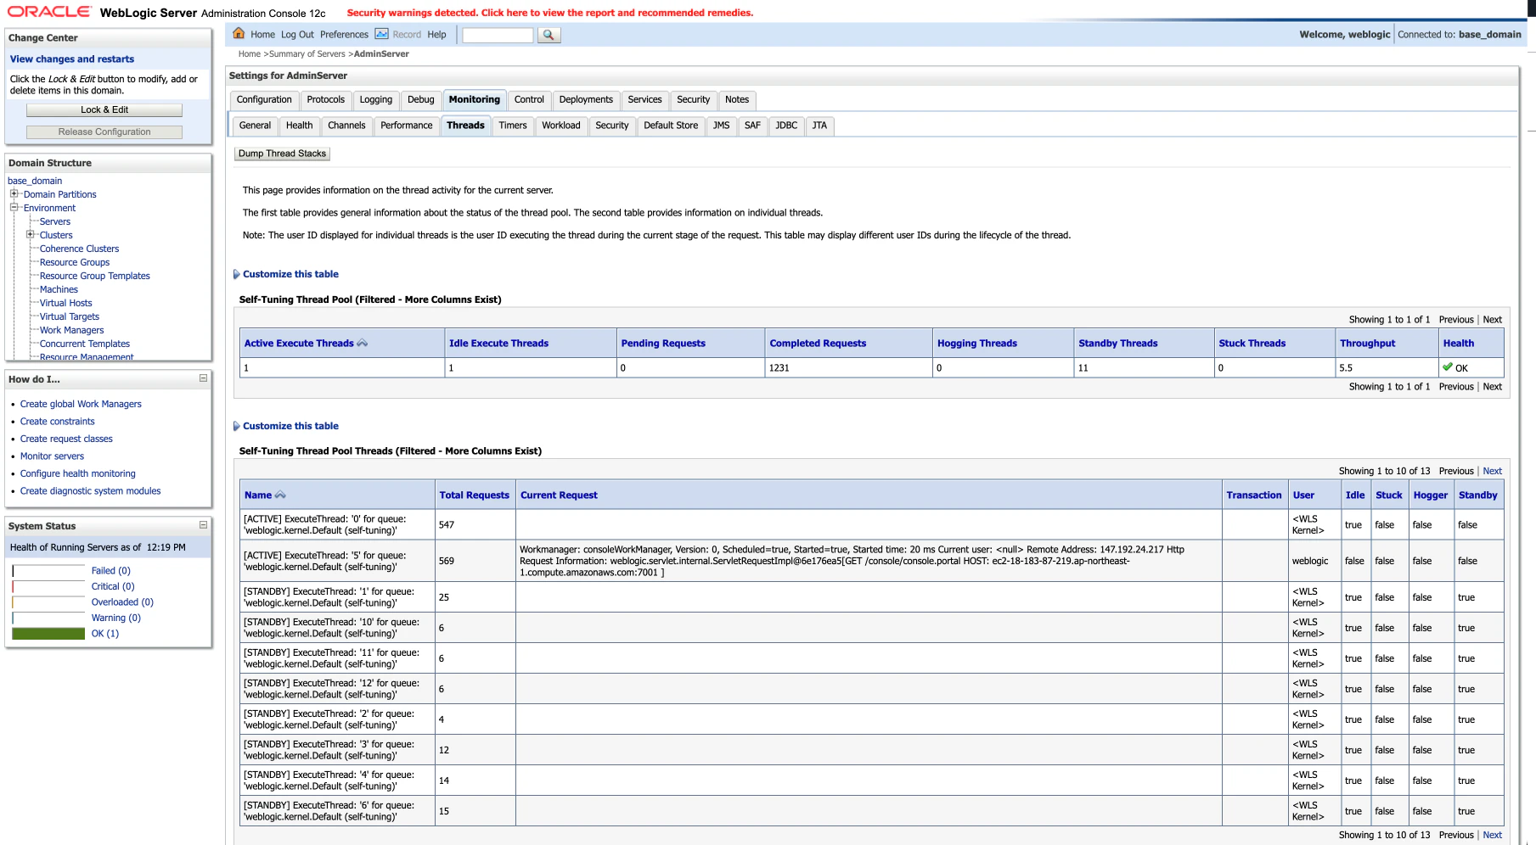The image size is (1536, 845).
Task: Click sort arrow on Active Execute Threads
Action: click(x=363, y=343)
